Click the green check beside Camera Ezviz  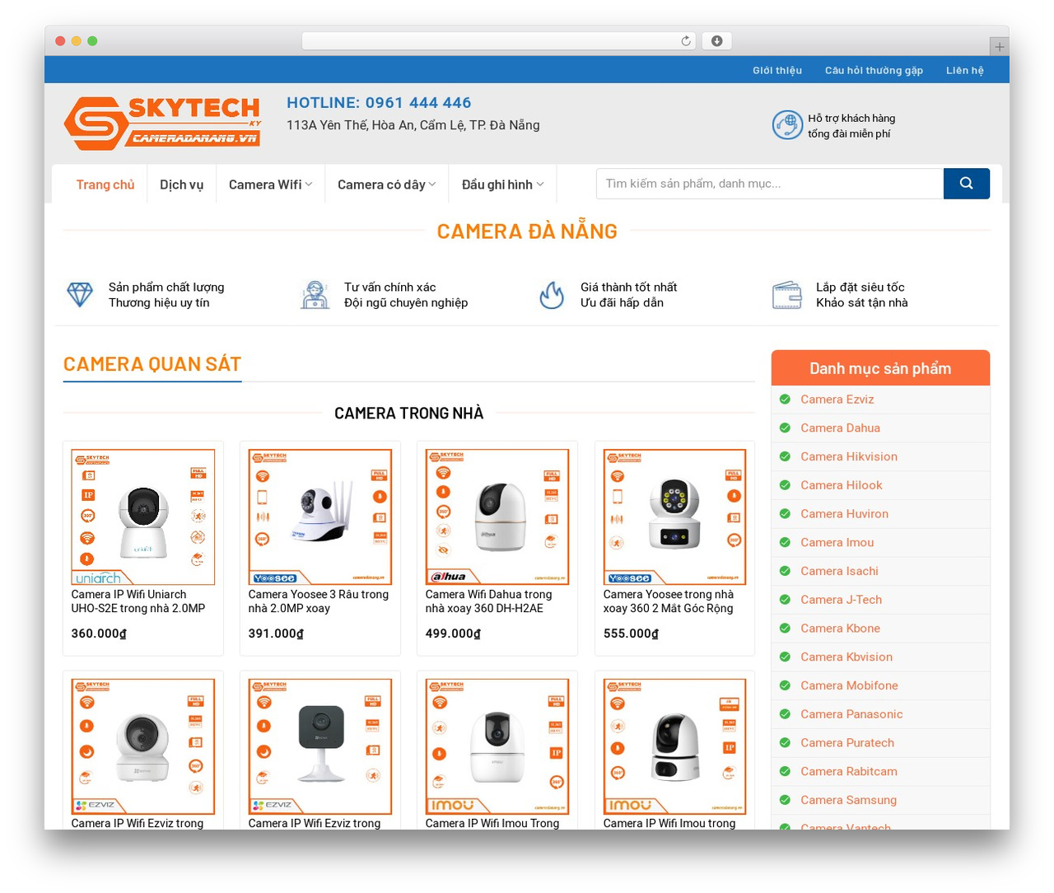click(785, 400)
